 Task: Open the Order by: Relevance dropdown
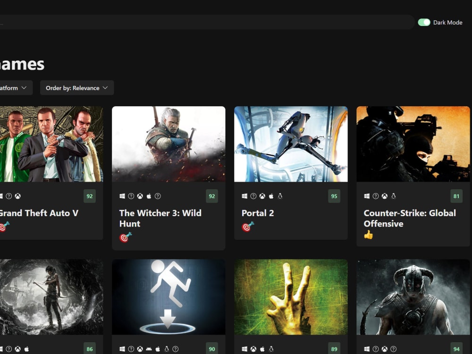[x=77, y=88]
